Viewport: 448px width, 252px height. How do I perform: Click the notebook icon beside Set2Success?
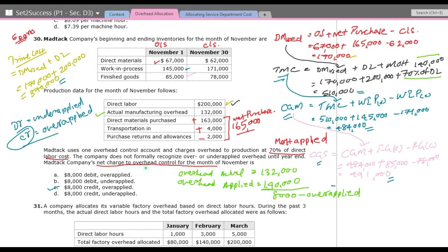coord(9,13)
